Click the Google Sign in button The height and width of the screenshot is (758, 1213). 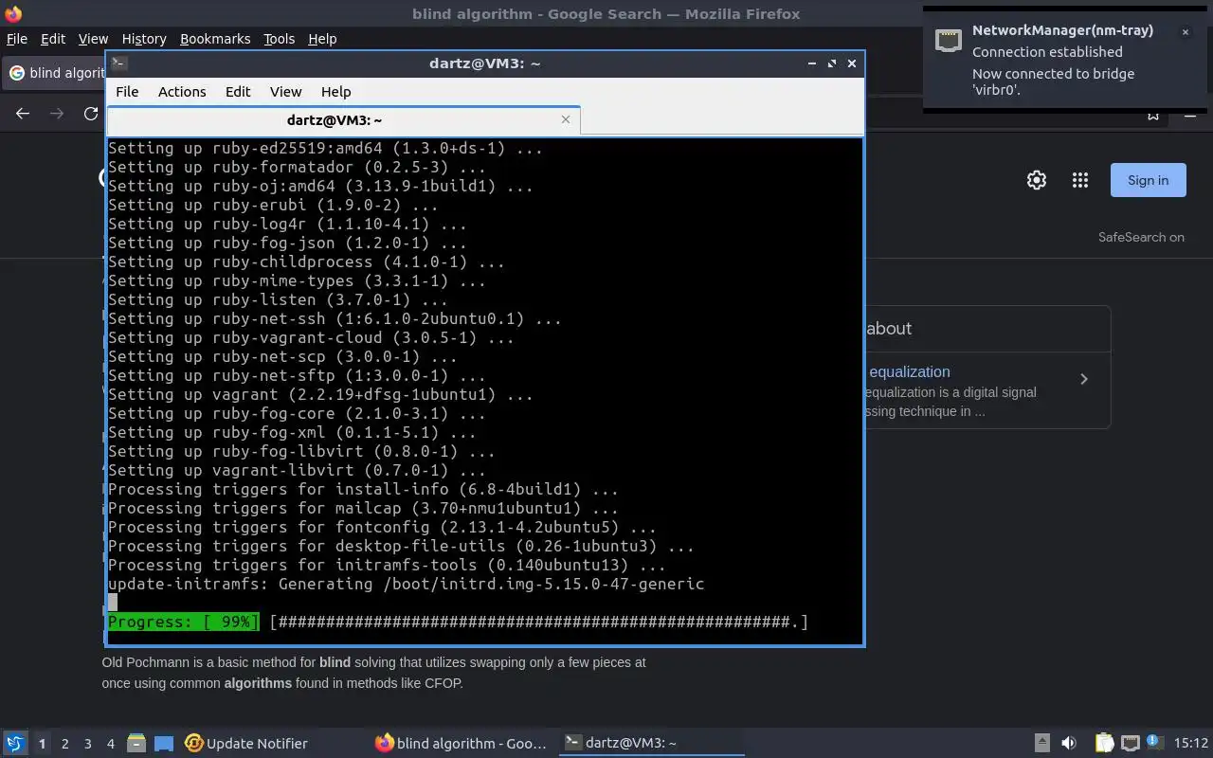pos(1148,180)
